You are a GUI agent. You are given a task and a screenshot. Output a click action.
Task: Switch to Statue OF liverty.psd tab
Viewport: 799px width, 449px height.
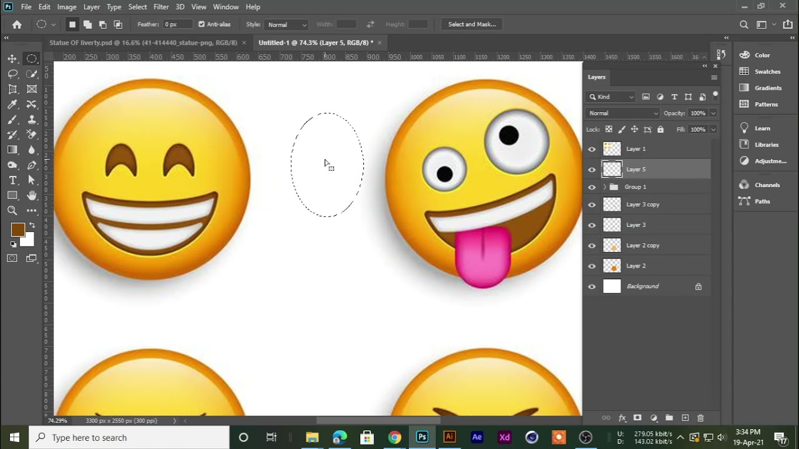pos(144,42)
